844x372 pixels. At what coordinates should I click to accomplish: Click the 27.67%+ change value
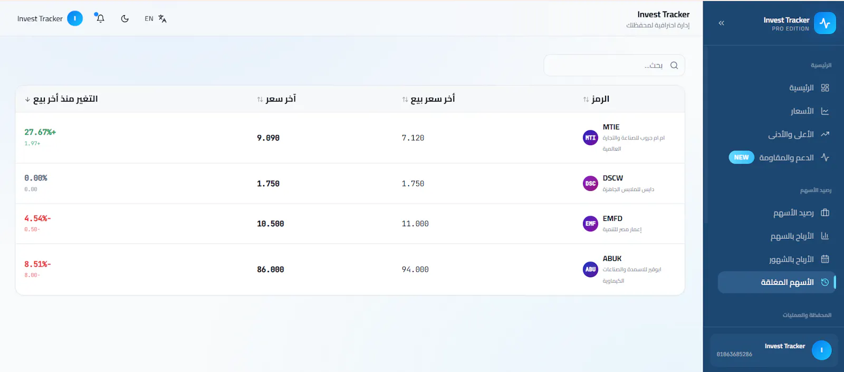(x=40, y=132)
